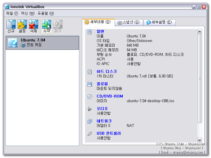211x158 pixels.
Task: Switch to the 세부내용 (D) tab
Action: [x=98, y=22]
